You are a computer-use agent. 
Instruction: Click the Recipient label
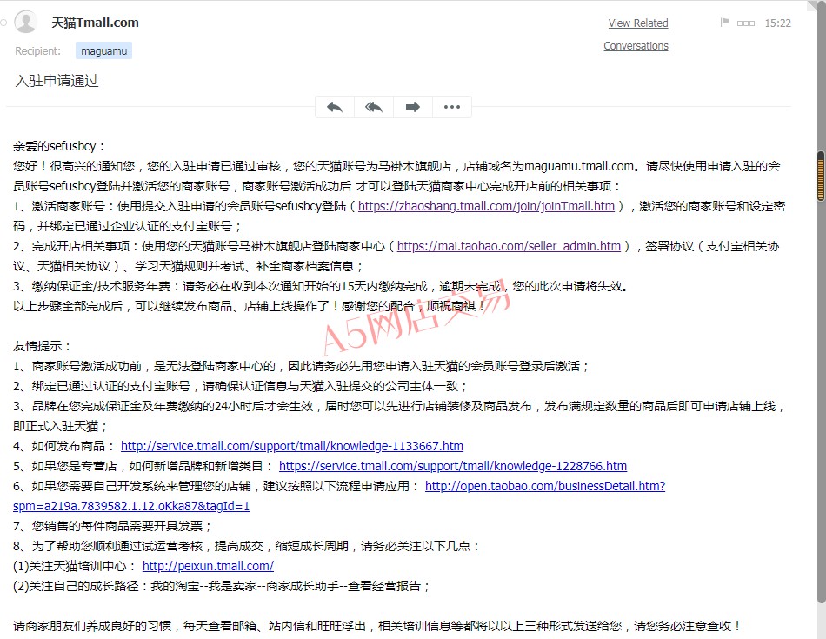pyautogui.click(x=38, y=51)
